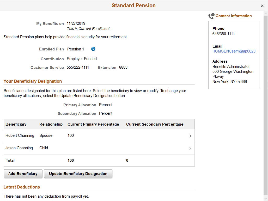
Task: Click the Add Beneficiary button
Action: pyautogui.click(x=23, y=173)
